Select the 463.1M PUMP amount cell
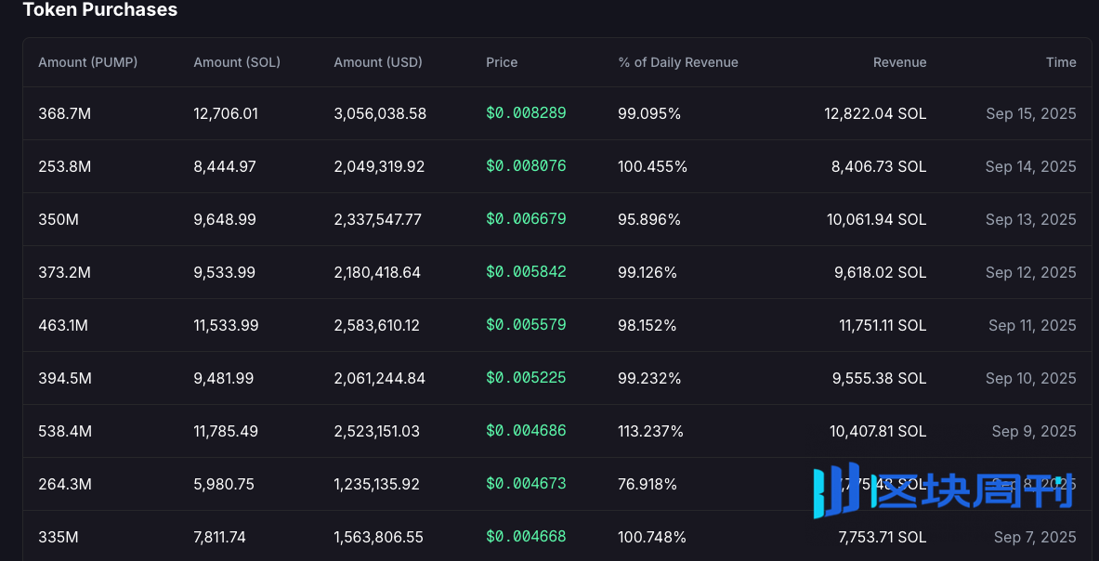This screenshot has width=1099, height=561. (63, 325)
